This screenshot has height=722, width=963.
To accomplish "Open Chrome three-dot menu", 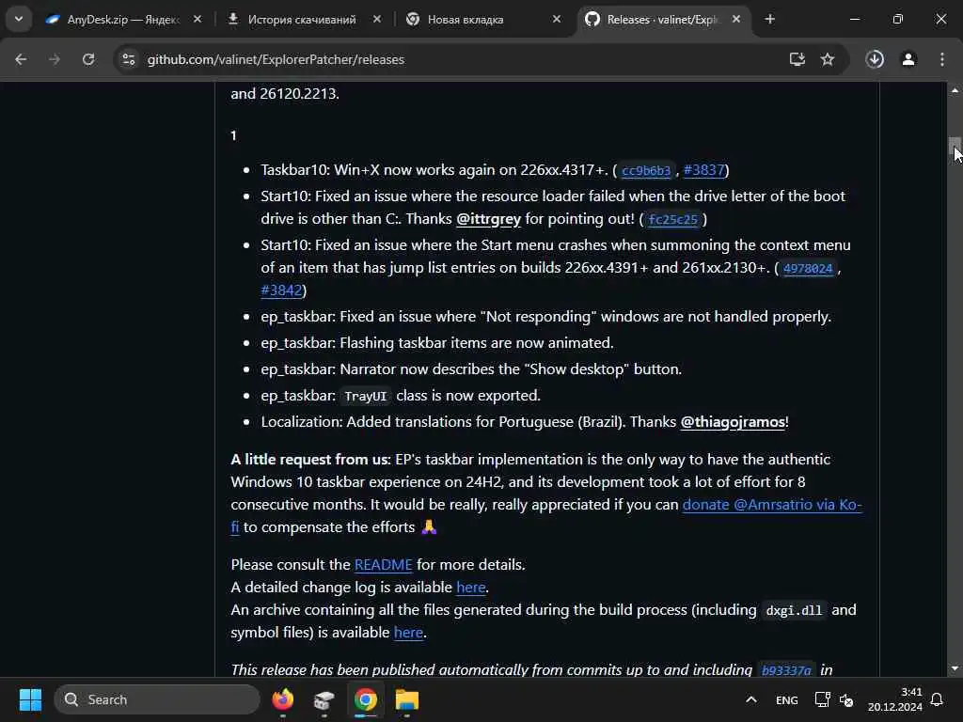I will tap(942, 59).
